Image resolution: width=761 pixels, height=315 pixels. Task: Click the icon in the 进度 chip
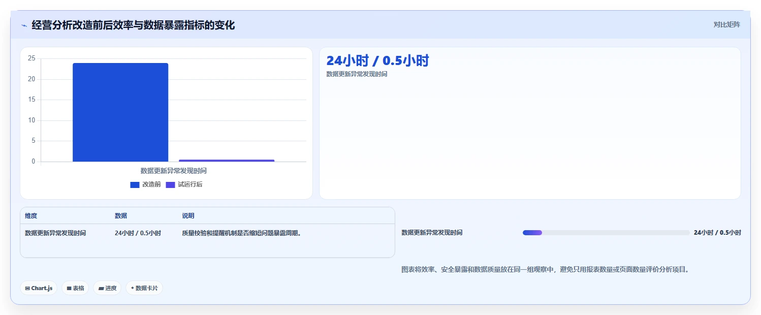[x=101, y=288]
